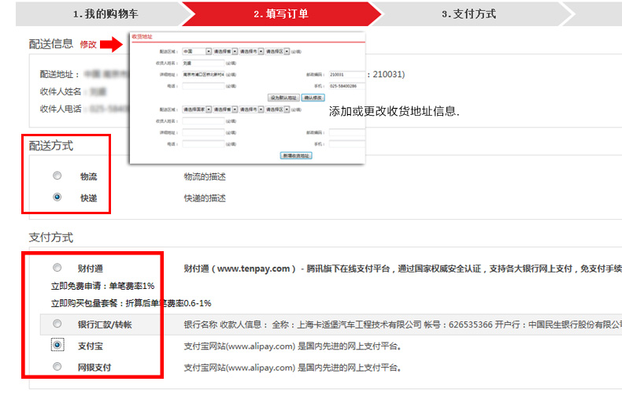This screenshot has height=400, width=622.
Task: Click the 支付方式 section heading
Action: [x=51, y=237]
